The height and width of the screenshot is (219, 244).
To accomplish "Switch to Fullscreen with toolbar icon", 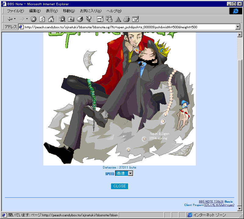I will 100,19.
